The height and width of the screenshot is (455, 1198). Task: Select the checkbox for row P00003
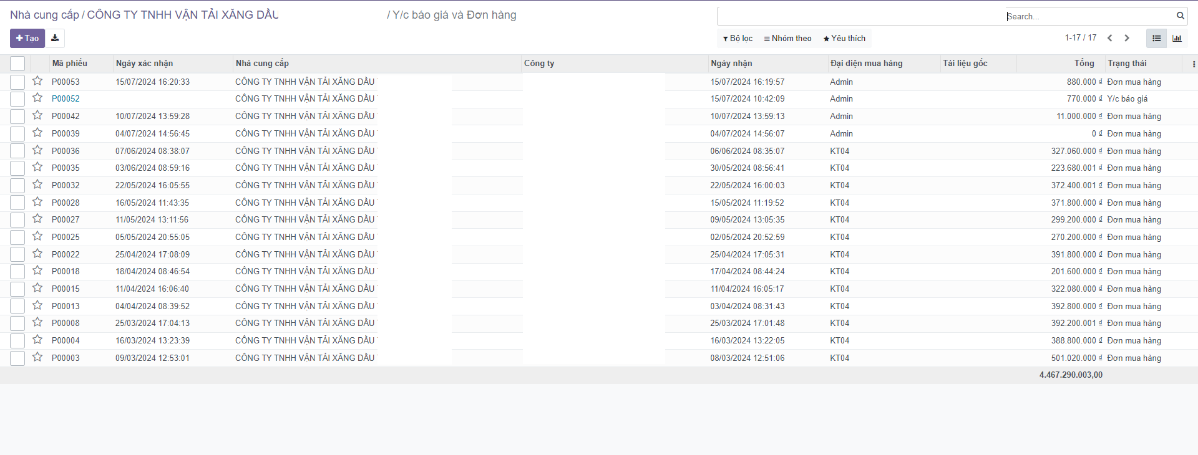(x=17, y=358)
